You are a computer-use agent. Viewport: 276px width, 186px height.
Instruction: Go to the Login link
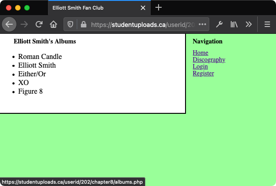(x=200, y=66)
